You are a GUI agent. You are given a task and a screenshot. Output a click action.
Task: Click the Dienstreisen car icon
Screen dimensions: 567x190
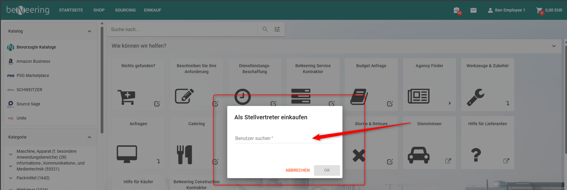(x=418, y=155)
